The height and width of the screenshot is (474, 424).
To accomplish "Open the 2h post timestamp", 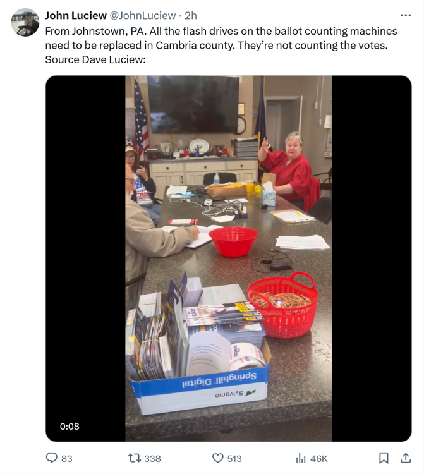I will [191, 15].
